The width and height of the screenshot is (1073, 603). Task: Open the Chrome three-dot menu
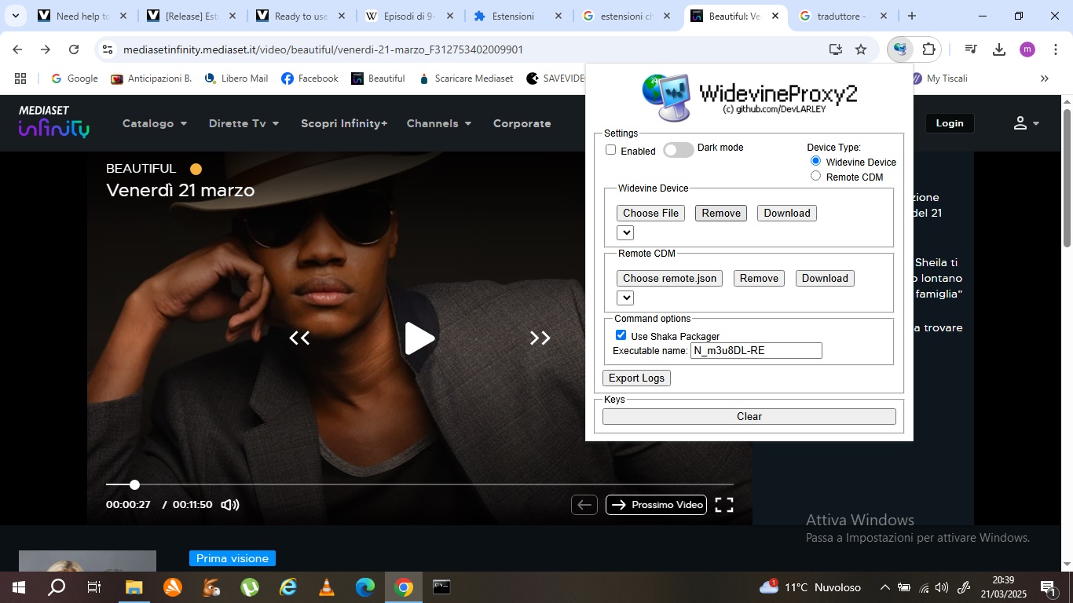pyautogui.click(x=1056, y=49)
